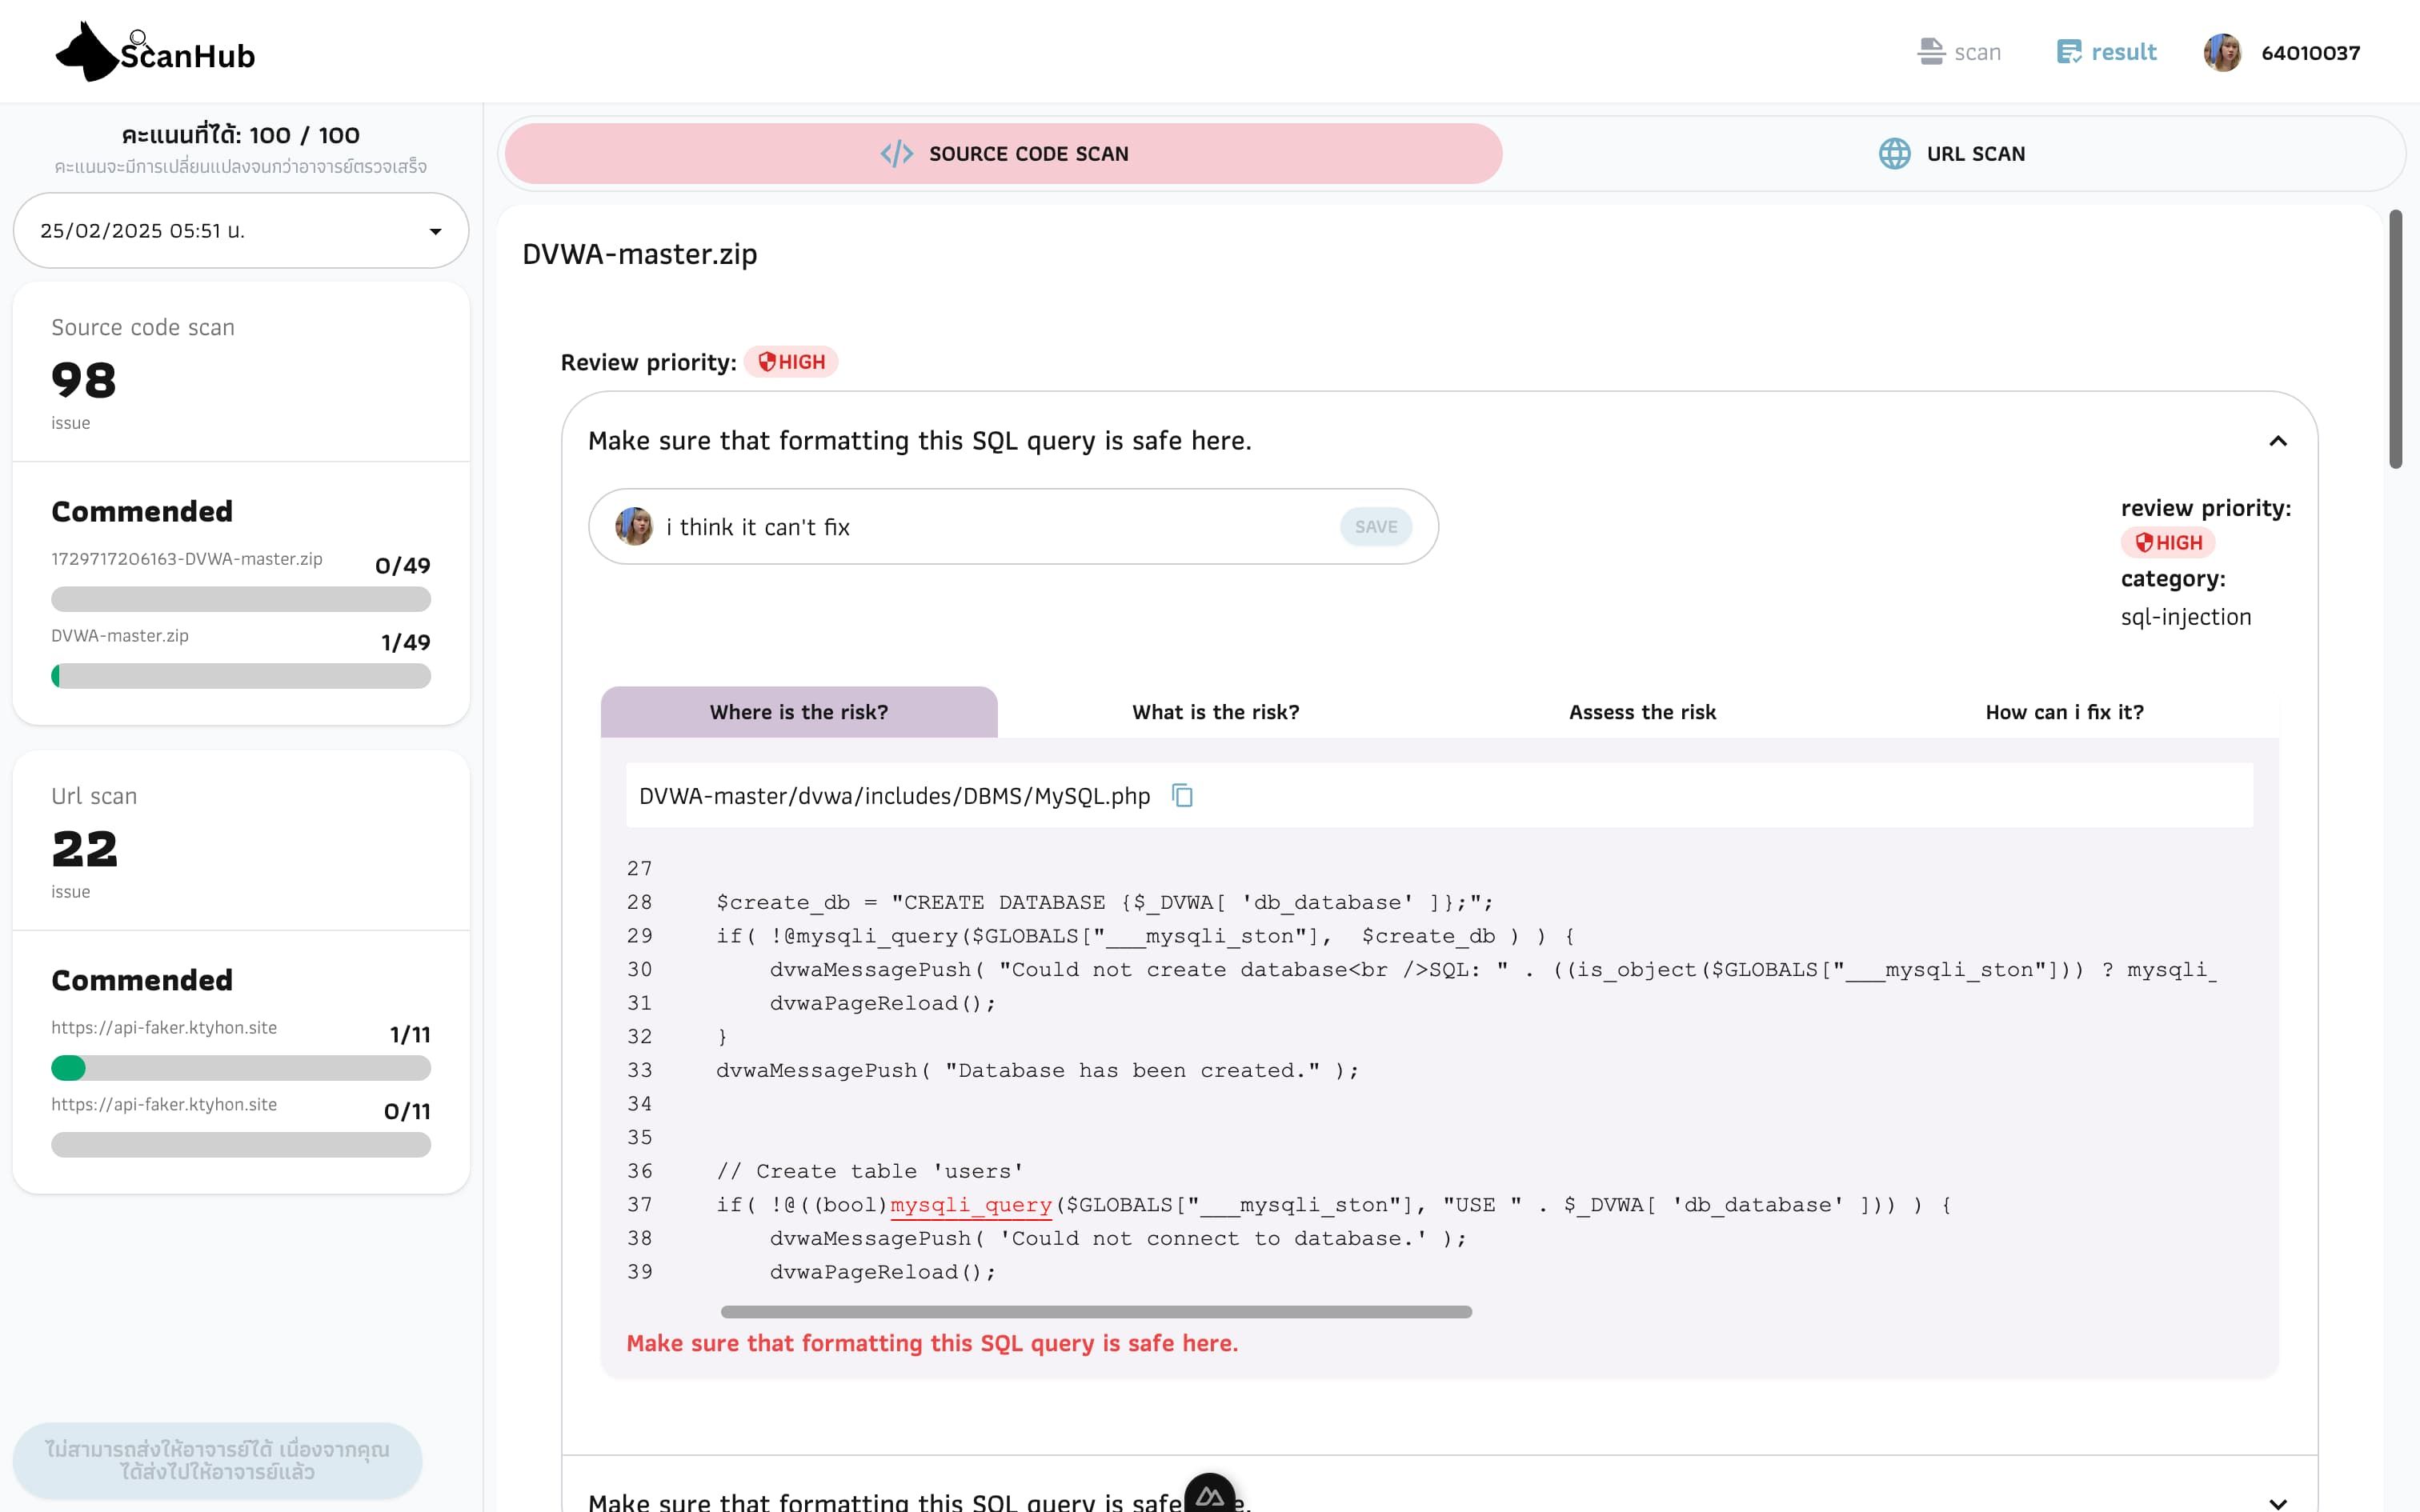This screenshot has width=2420, height=1512.
Task: Click the 0/11 count under Url scan
Action: (407, 1112)
